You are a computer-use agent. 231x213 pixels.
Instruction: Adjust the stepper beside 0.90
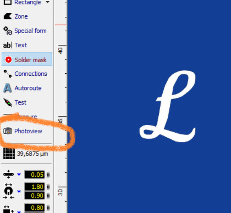48,196
